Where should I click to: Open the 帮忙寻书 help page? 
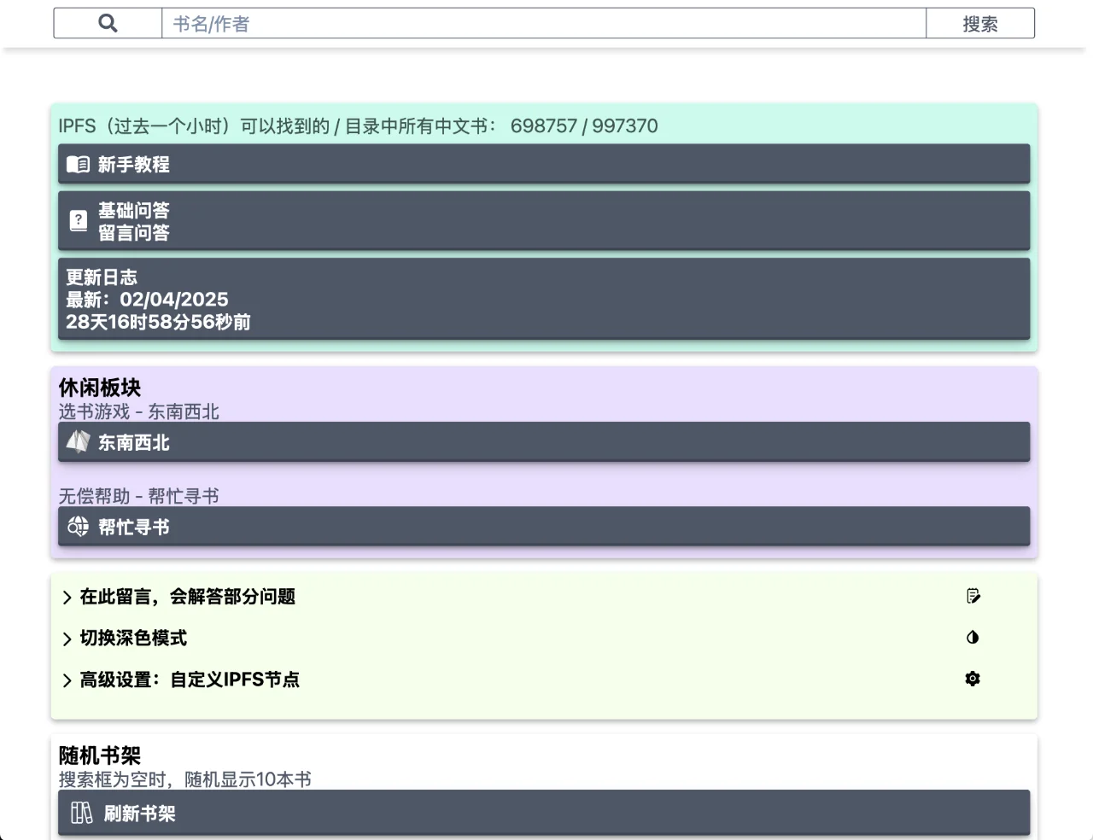pos(544,527)
